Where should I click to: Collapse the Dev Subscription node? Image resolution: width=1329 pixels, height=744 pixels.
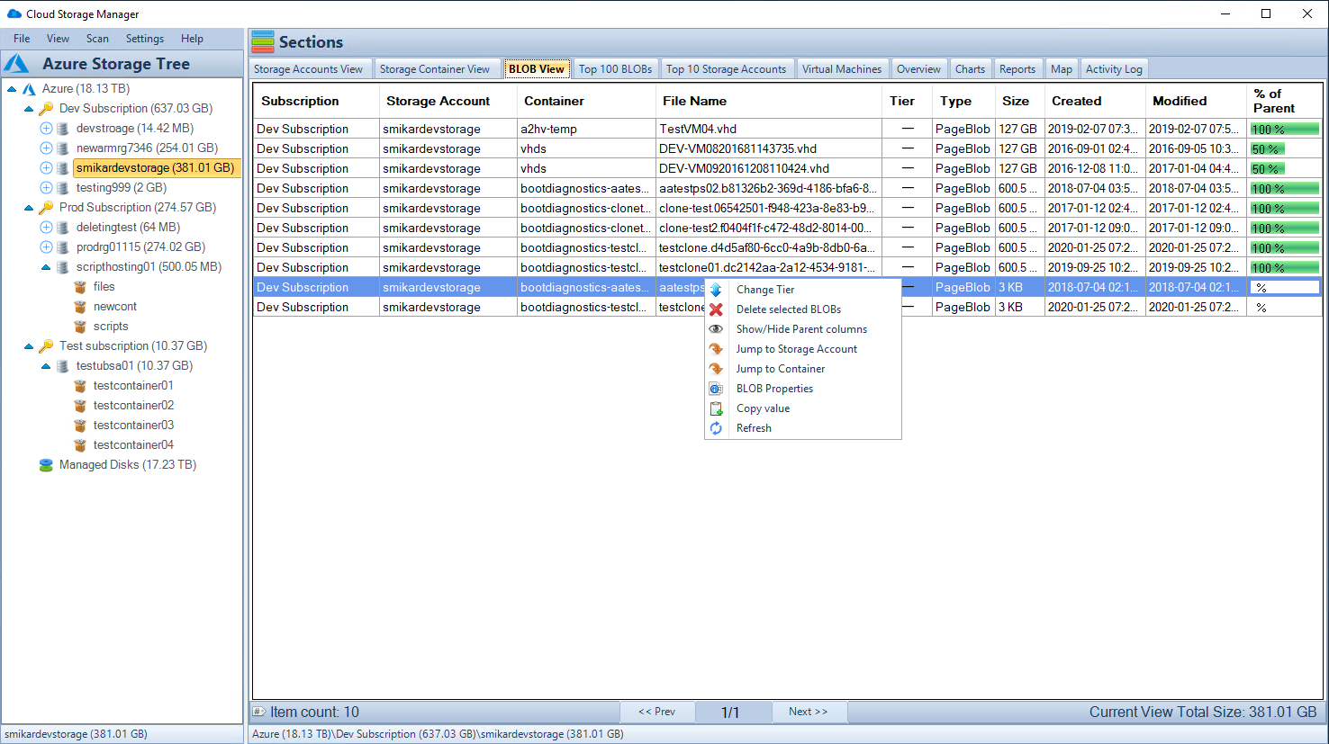(x=29, y=109)
